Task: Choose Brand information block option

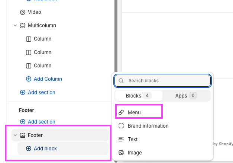Action: 148,126
